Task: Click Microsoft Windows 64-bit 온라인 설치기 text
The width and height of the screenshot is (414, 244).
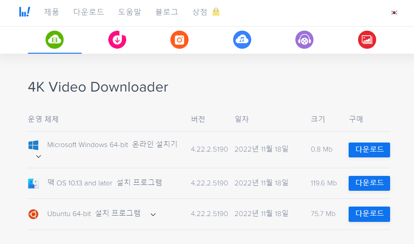Action: click(112, 144)
